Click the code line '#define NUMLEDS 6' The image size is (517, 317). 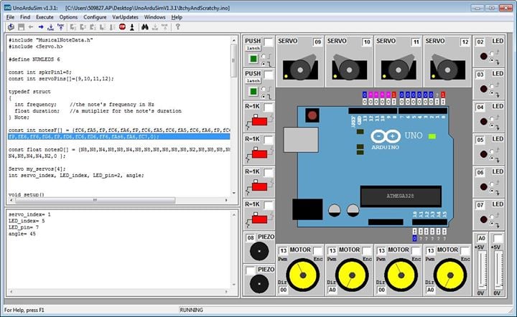click(x=34, y=60)
